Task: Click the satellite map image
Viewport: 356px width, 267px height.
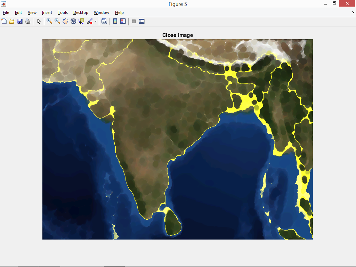Action: click(177, 139)
